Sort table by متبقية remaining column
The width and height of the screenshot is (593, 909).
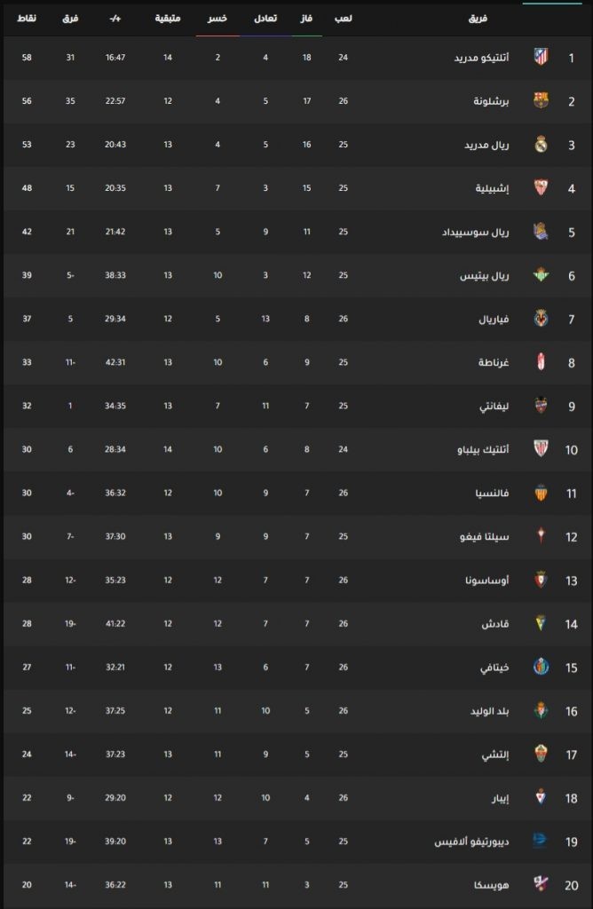tap(168, 19)
